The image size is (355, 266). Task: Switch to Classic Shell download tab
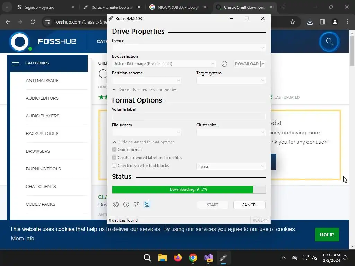[244, 7]
